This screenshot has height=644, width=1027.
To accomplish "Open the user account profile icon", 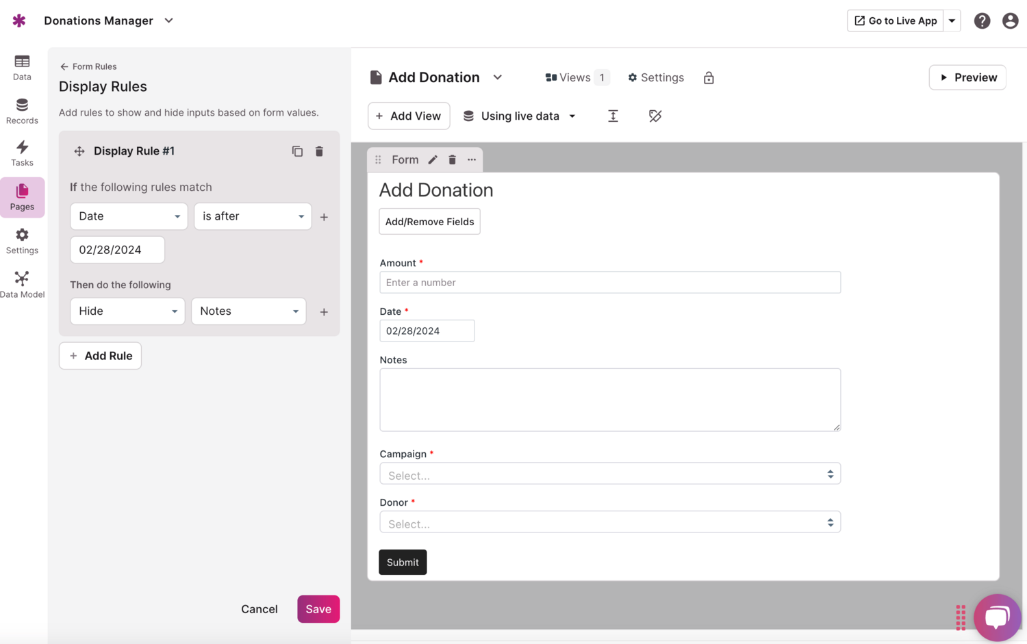I will click(x=1010, y=21).
